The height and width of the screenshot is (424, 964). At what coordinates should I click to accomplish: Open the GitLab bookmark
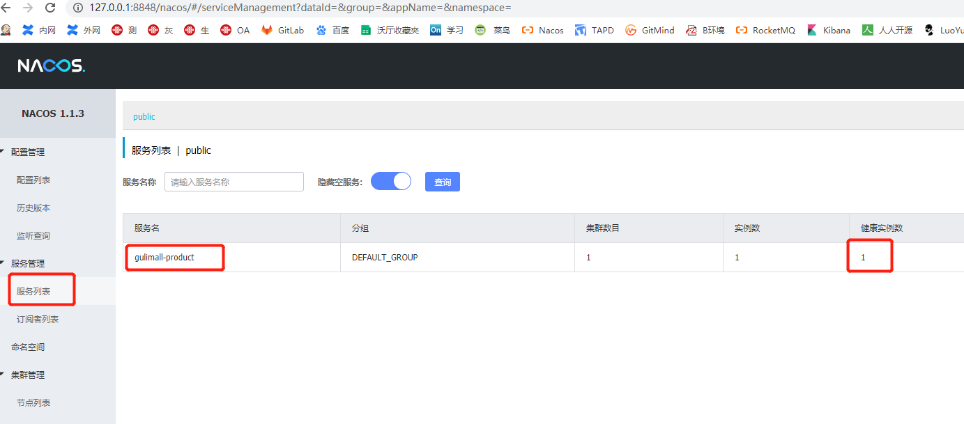click(x=283, y=30)
